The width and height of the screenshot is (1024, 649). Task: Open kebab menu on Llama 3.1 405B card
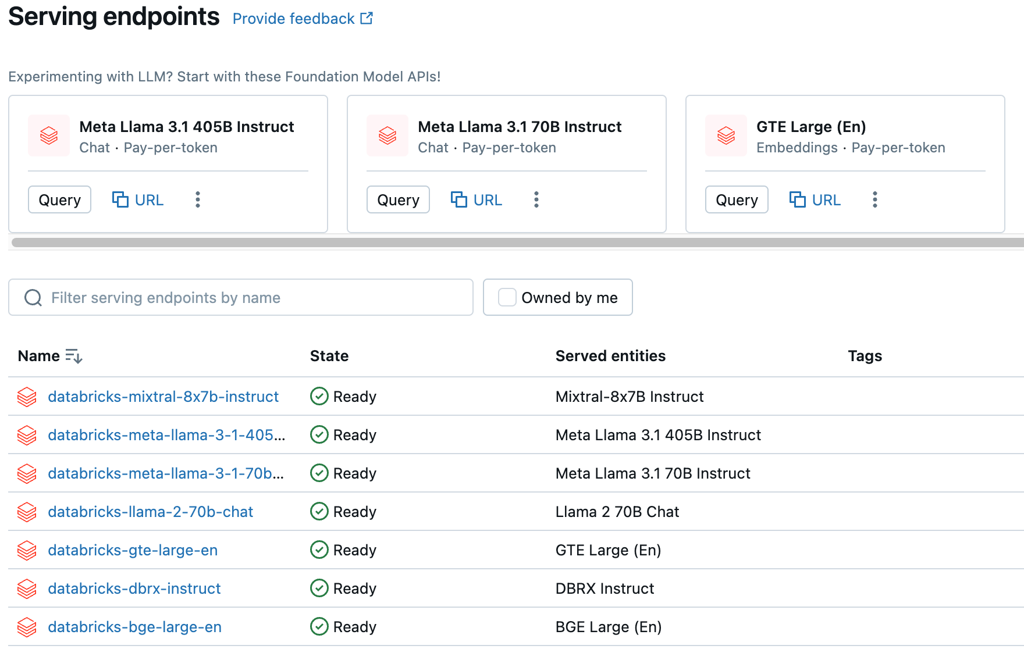[x=198, y=199]
